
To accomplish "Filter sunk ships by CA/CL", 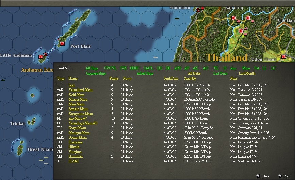I will tap(148, 68).
